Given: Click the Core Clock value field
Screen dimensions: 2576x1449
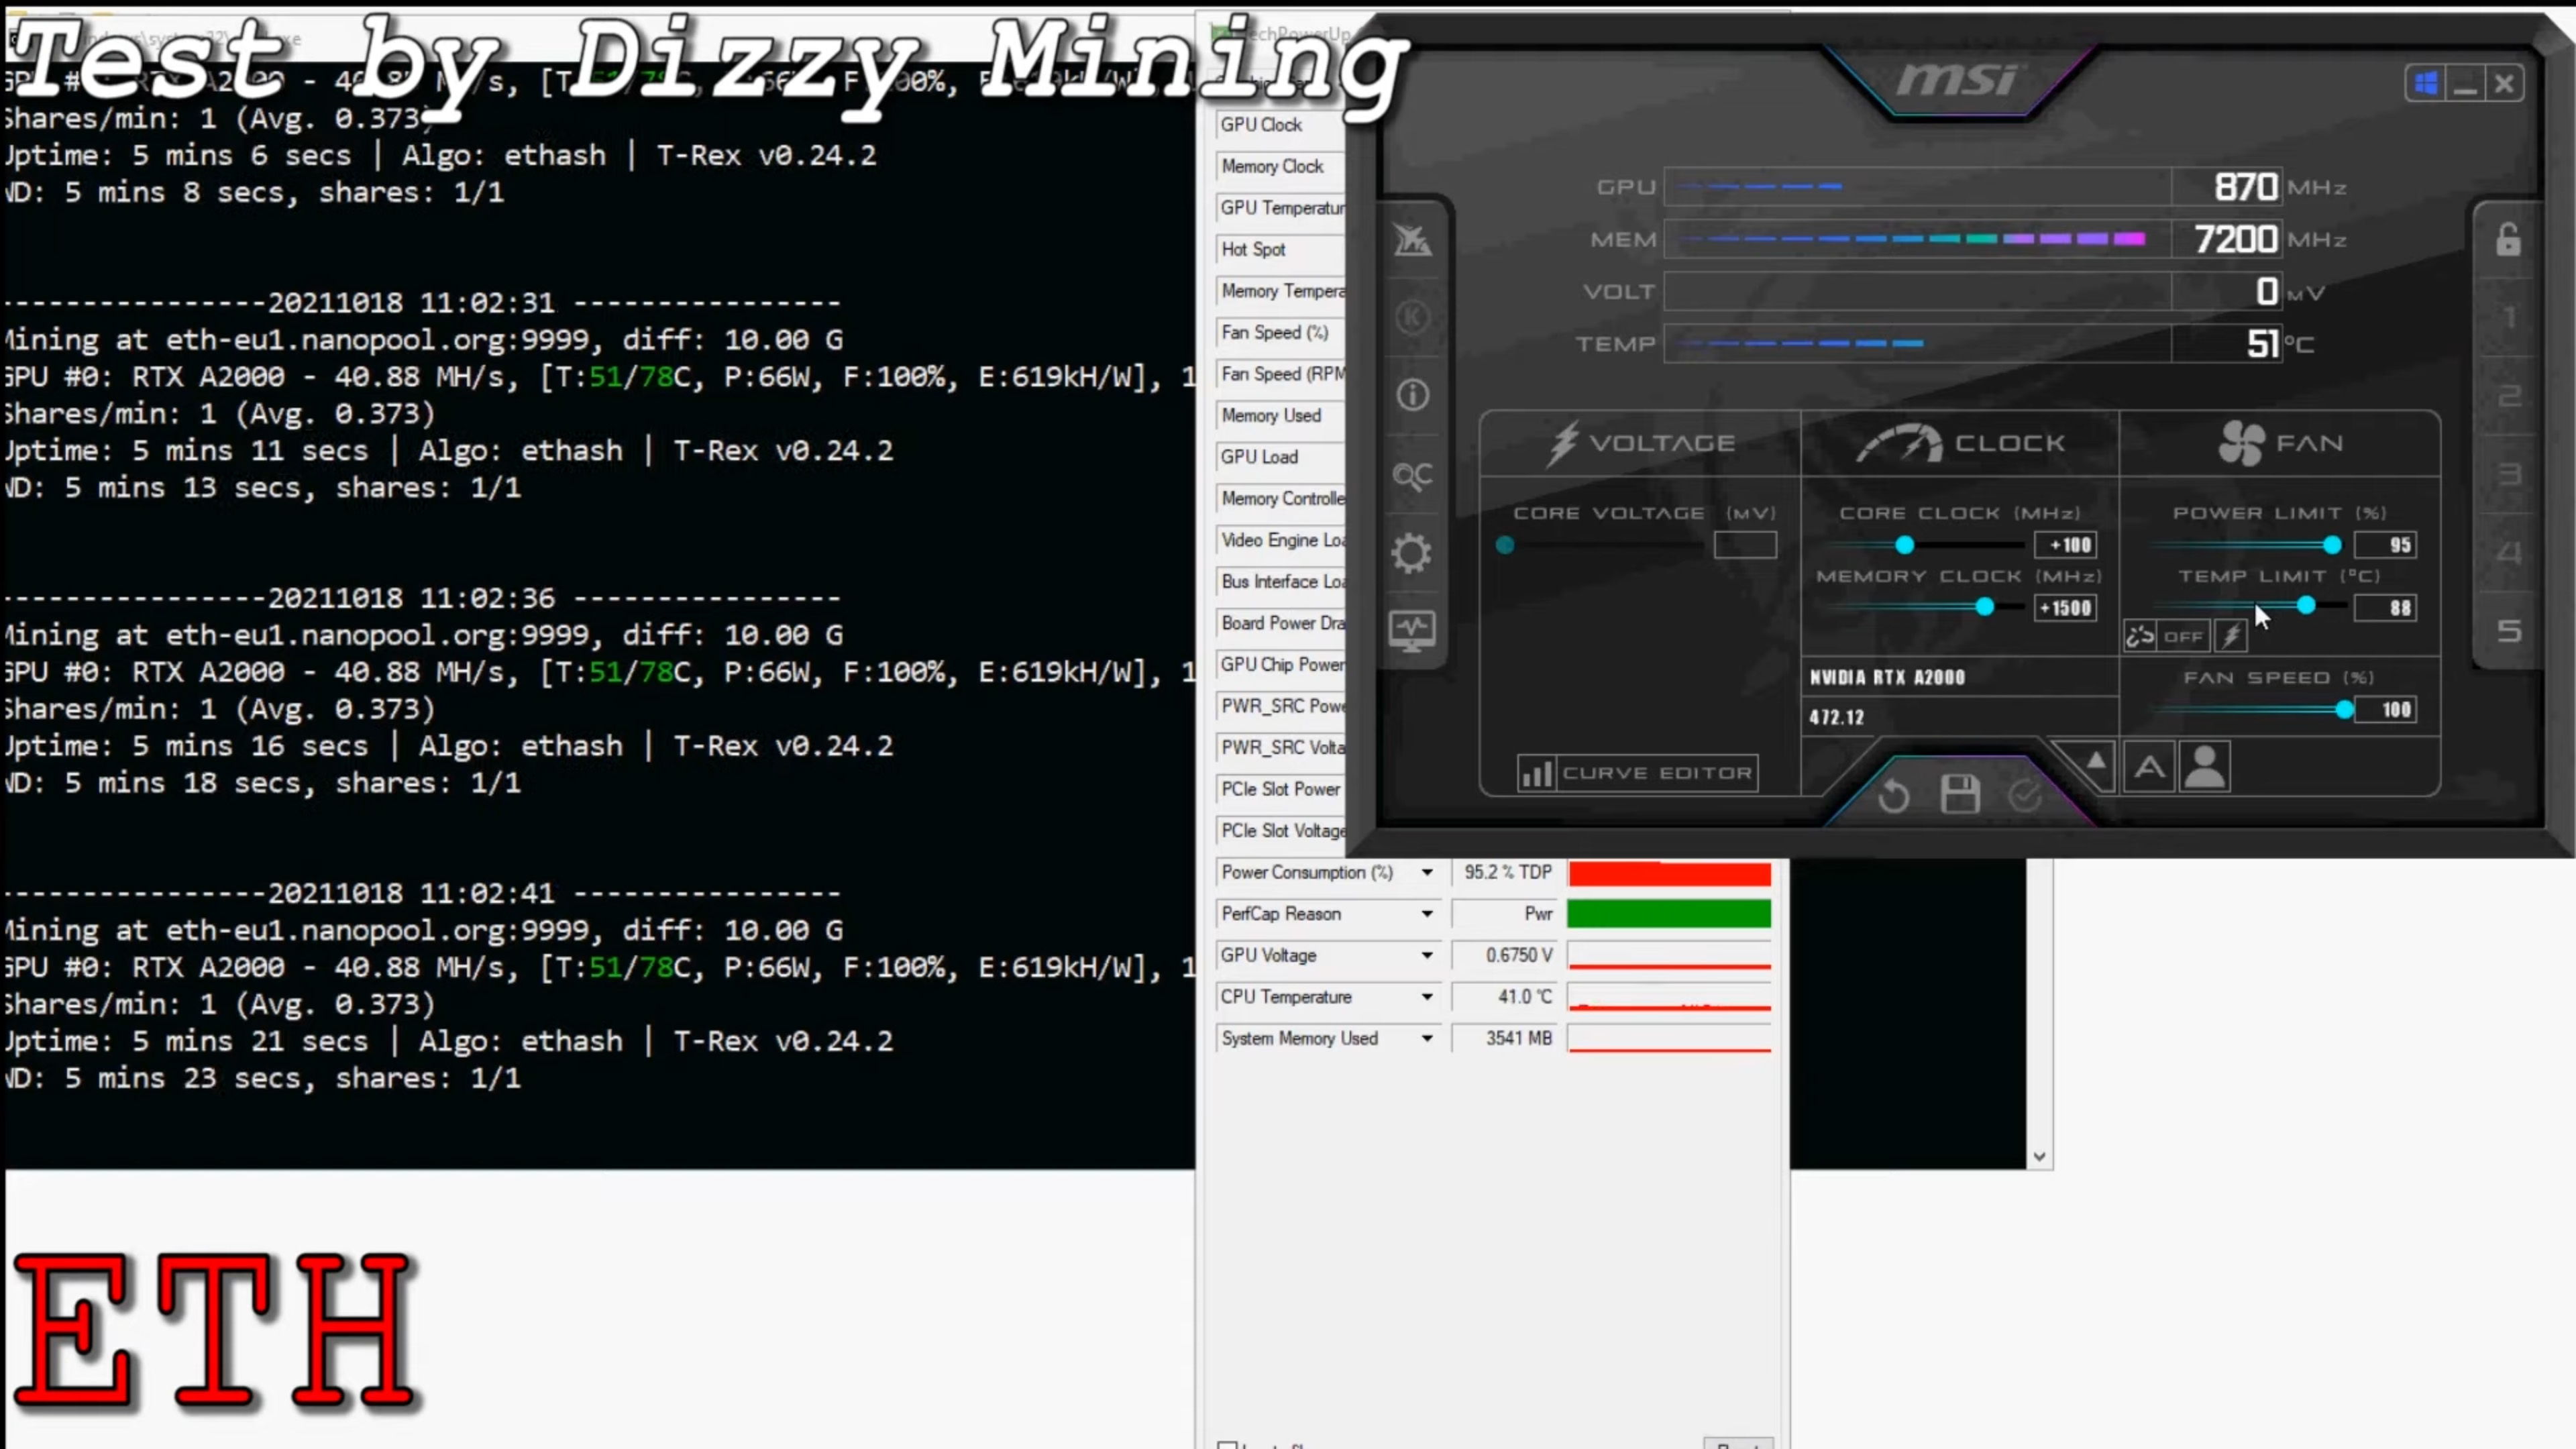Looking at the screenshot, I should pyautogui.click(x=2066, y=545).
